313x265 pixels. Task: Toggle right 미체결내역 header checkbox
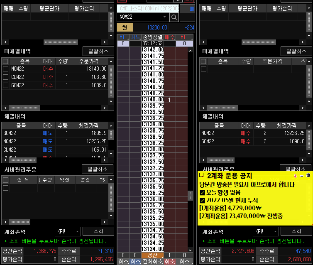[203, 61]
